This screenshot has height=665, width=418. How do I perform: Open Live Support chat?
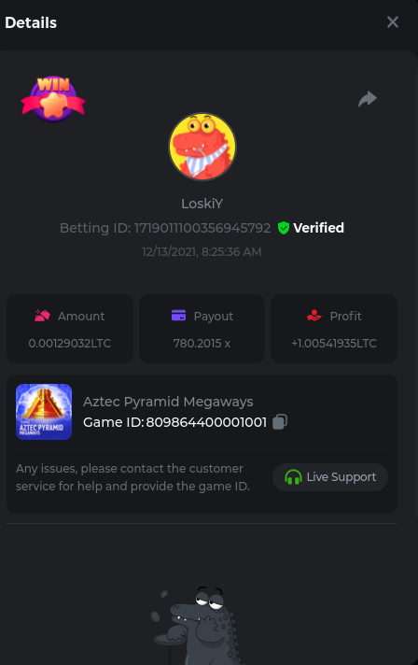tap(330, 477)
